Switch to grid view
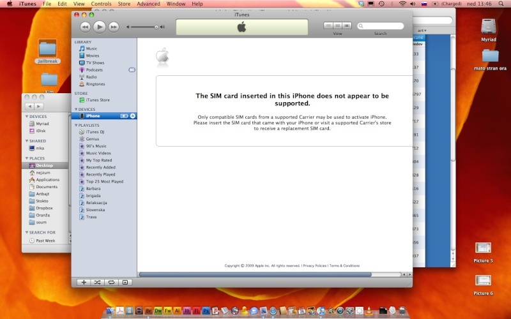Viewport: 511px width, 319px height. (x=338, y=26)
